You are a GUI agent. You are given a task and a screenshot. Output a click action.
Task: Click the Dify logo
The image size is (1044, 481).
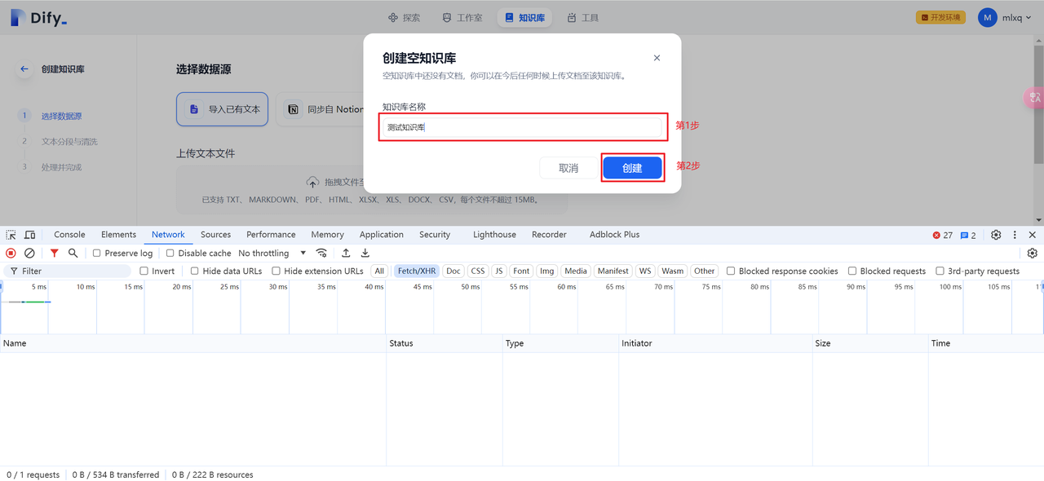point(38,18)
